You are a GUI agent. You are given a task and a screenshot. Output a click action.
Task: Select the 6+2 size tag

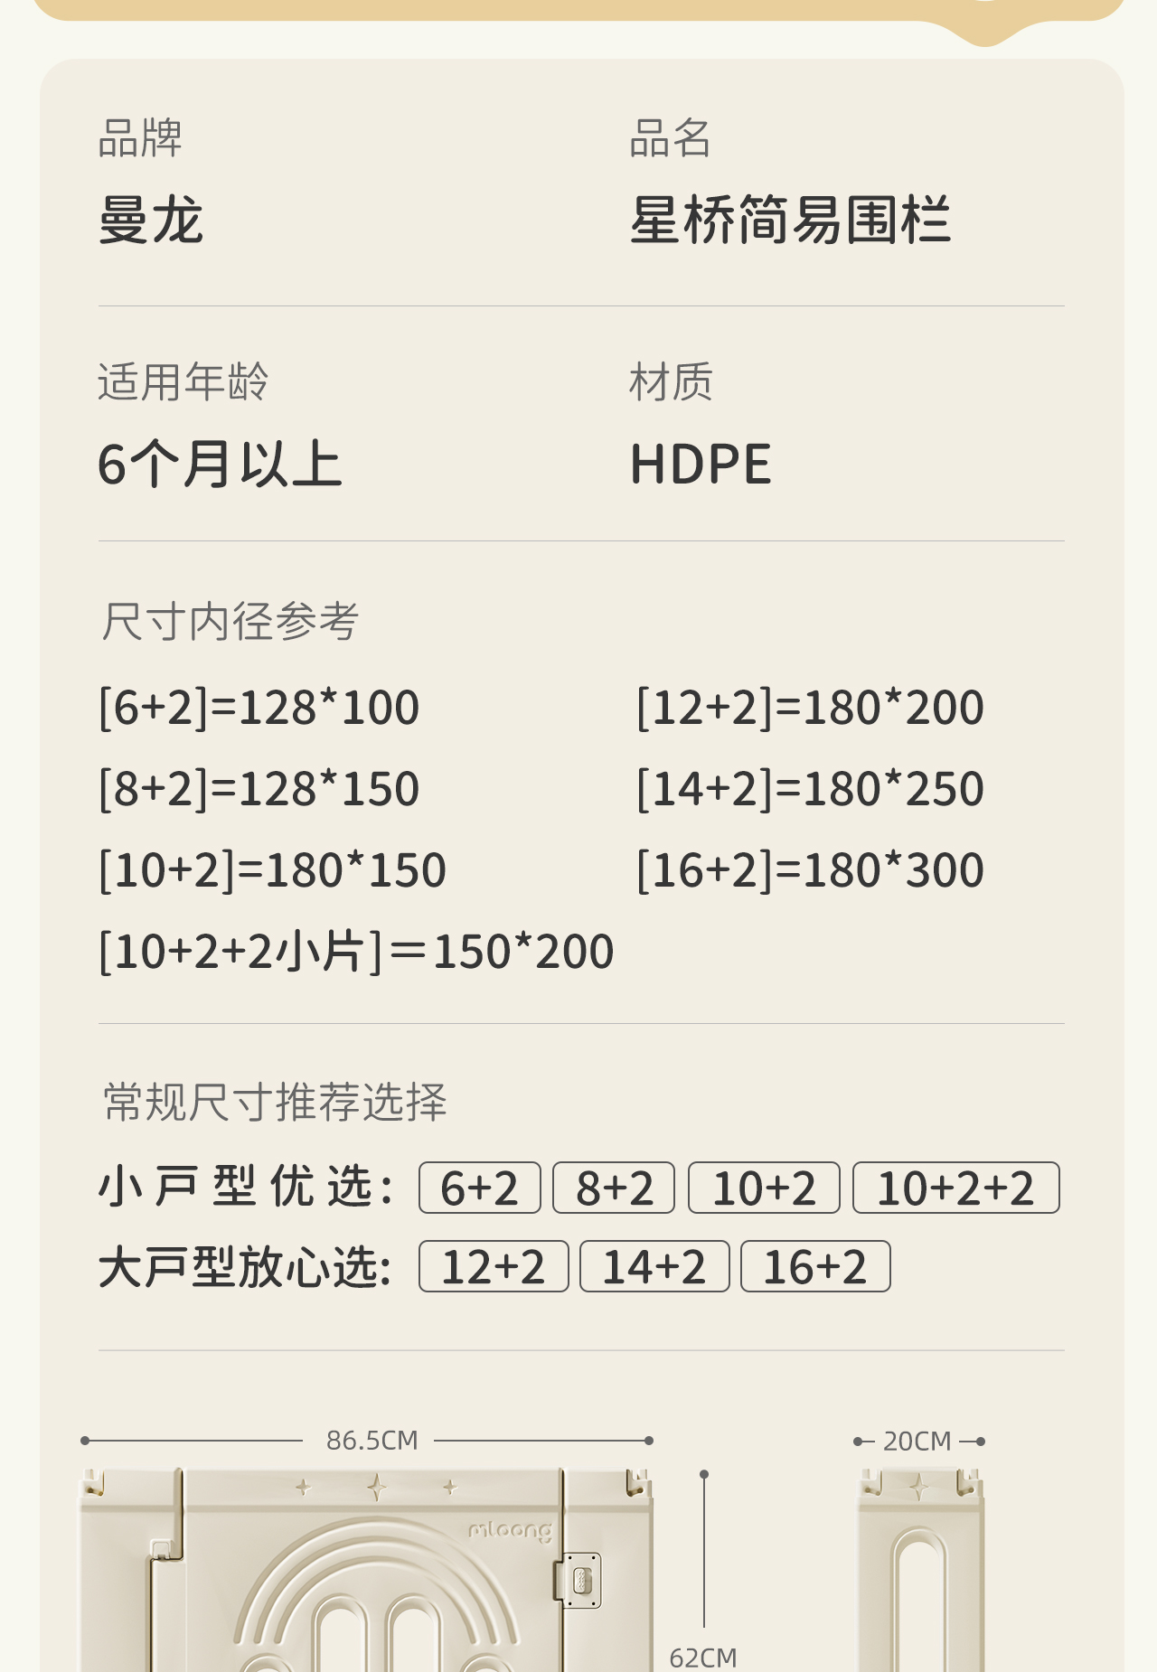coord(480,1188)
